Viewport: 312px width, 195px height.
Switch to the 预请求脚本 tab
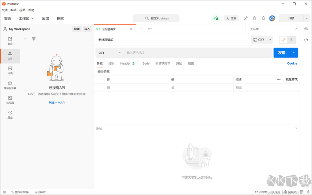tap(163, 63)
